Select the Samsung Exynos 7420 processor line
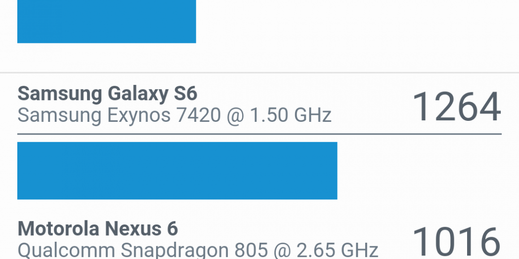The height and width of the screenshot is (259, 519). pyautogui.click(x=174, y=115)
